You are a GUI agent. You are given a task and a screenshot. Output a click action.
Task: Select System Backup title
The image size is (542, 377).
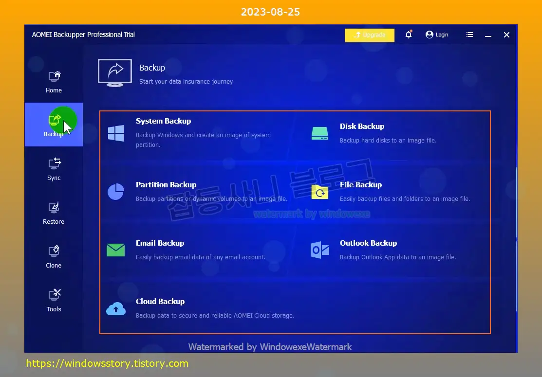click(163, 121)
